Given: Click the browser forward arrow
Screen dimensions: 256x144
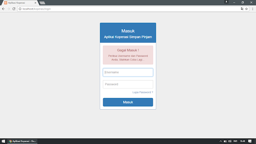Looking at the screenshot, I should [9, 9].
